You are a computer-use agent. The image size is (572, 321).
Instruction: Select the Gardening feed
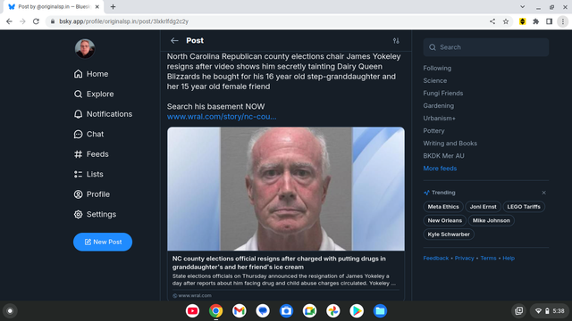pyautogui.click(x=439, y=105)
